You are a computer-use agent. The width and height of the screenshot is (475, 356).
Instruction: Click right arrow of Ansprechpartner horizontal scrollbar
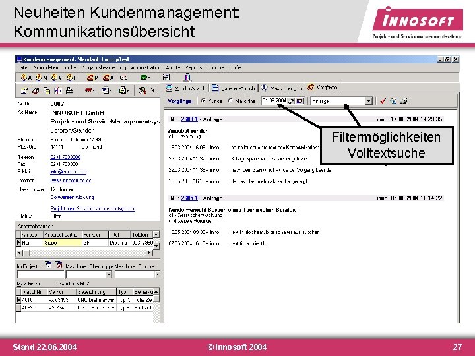[149, 252]
